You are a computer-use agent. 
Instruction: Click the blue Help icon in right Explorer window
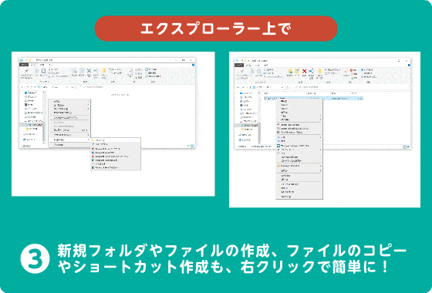pos(409,66)
